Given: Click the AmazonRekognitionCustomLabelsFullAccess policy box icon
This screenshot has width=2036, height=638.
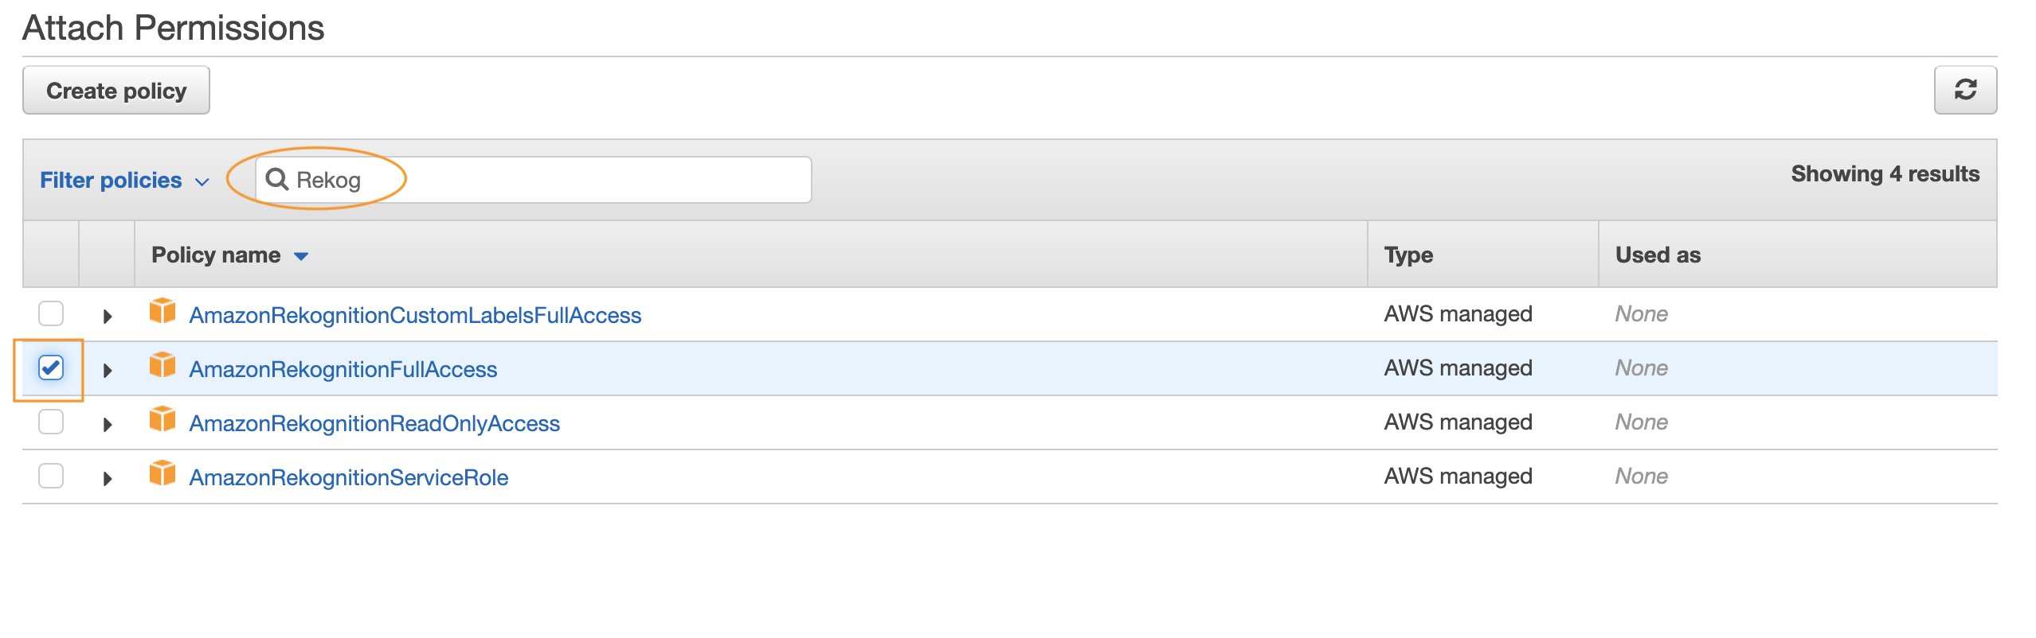Looking at the screenshot, I should [162, 311].
